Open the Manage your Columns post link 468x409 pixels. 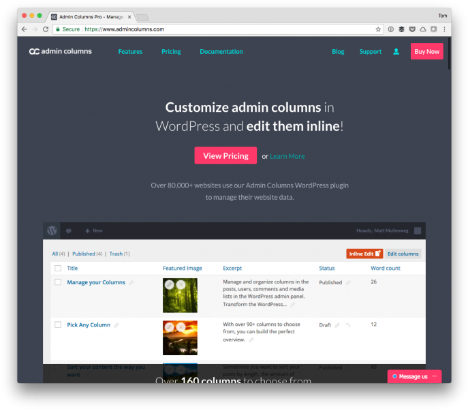[x=96, y=282]
